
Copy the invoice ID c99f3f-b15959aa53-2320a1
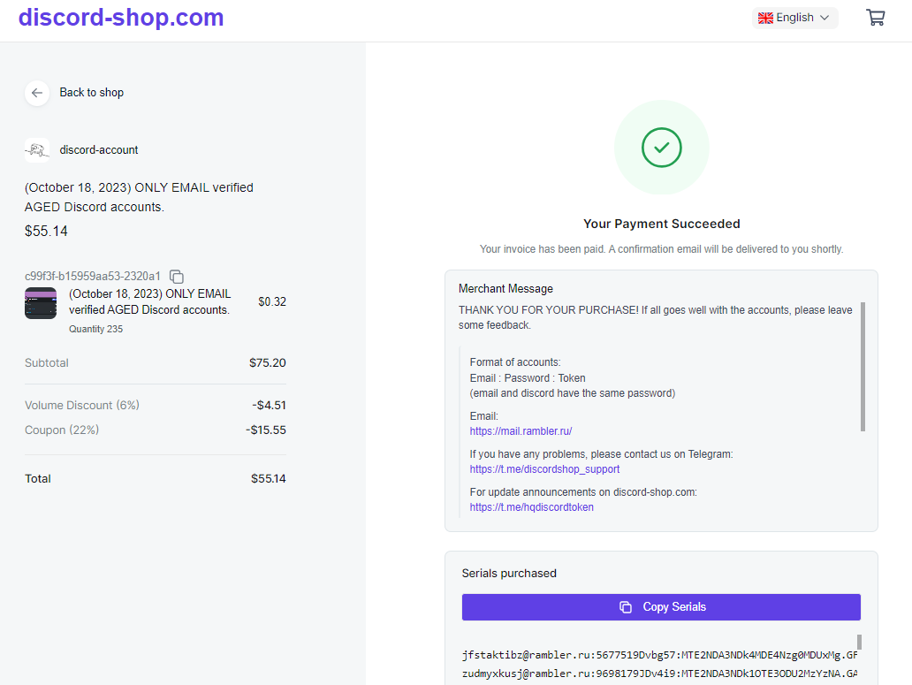pos(176,276)
